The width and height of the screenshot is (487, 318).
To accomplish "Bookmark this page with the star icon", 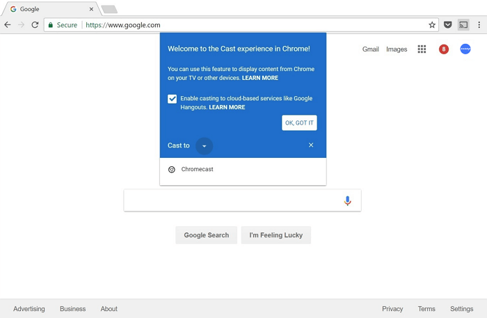I will pyautogui.click(x=432, y=25).
